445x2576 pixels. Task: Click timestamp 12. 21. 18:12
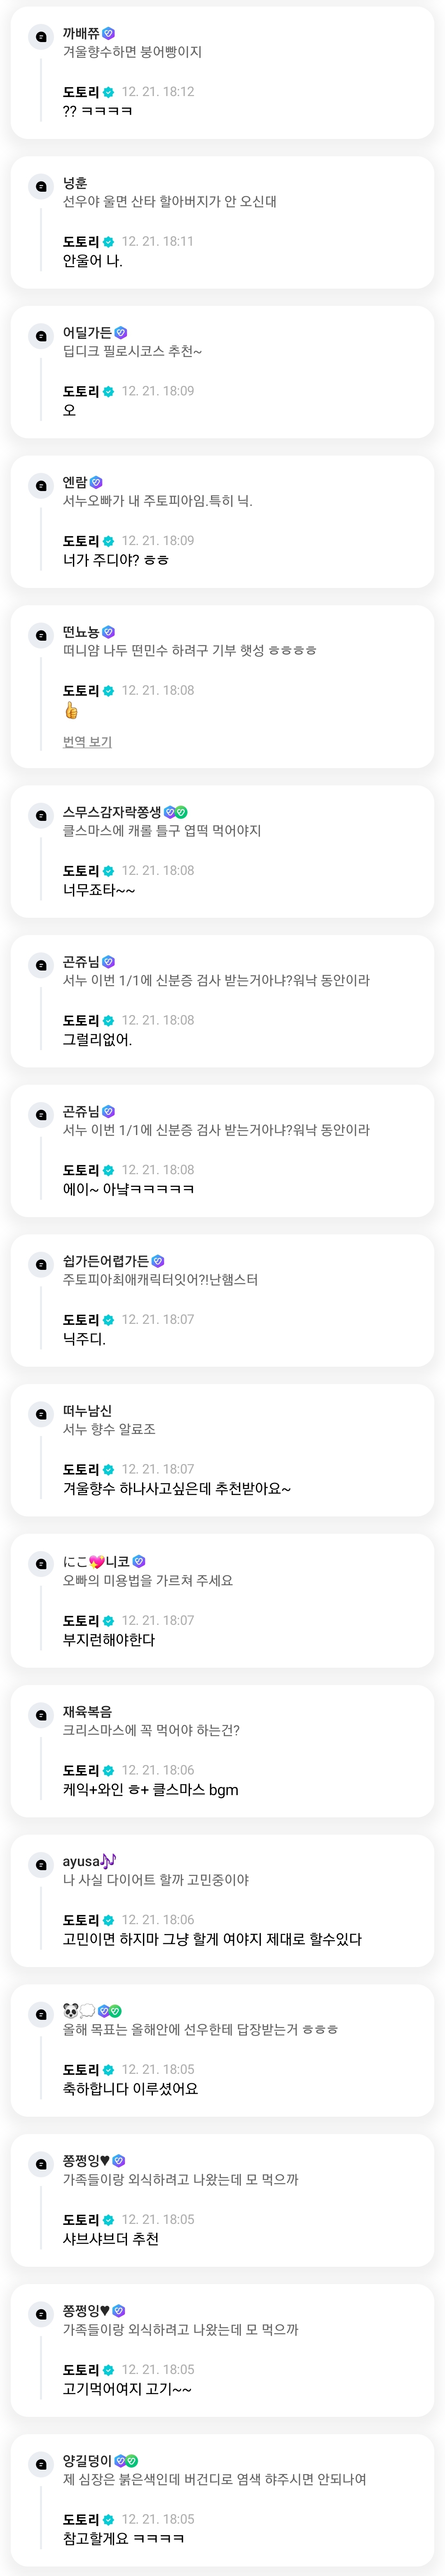pos(158,92)
